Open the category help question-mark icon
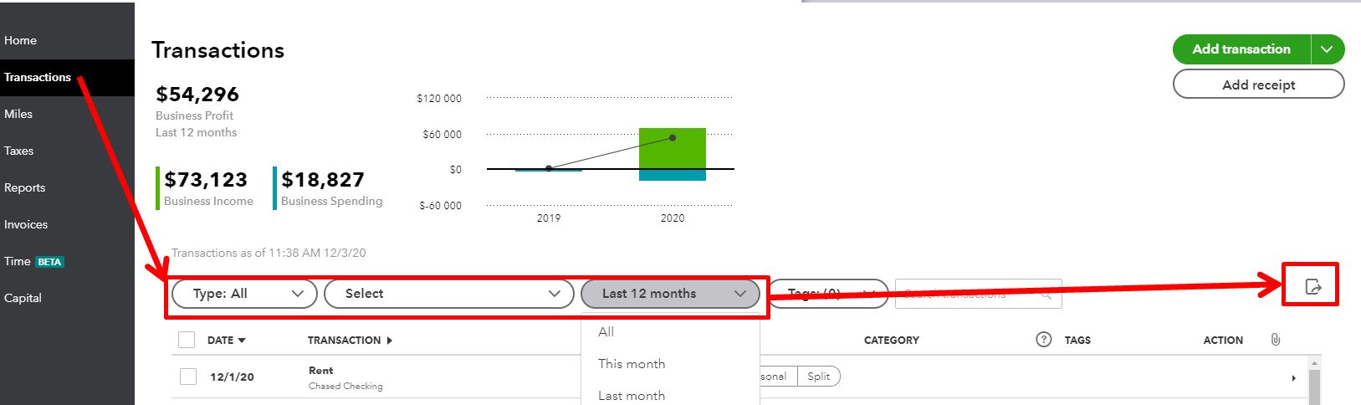 coord(1043,339)
